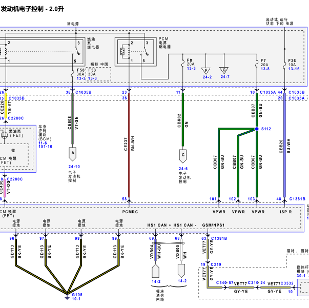309x308 pixels.
Task: Click connector label C1035B beside pin 38
Action: click(84, 92)
